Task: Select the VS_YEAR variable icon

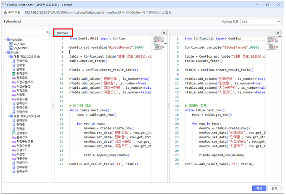Action: click(11, 44)
